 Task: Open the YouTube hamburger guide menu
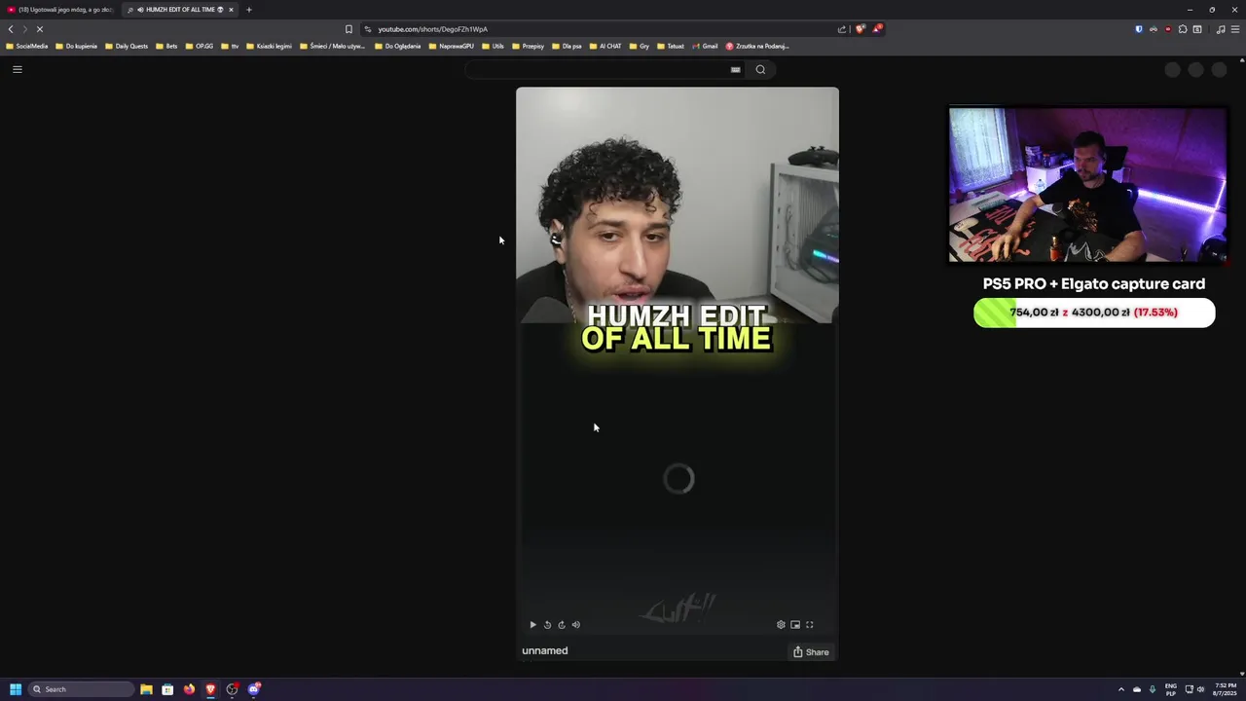(x=17, y=69)
